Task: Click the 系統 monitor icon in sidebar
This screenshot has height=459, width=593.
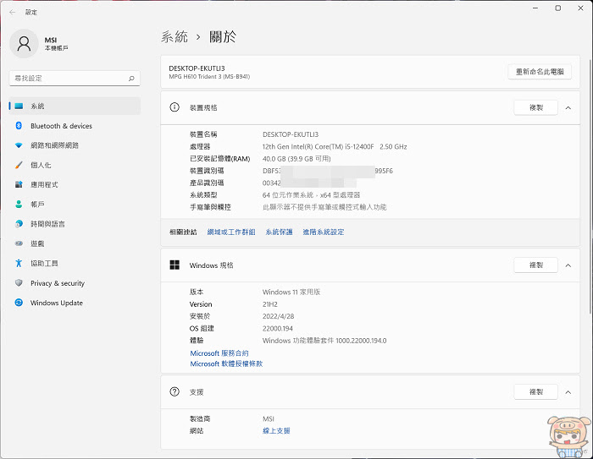Action: (19, 106)
